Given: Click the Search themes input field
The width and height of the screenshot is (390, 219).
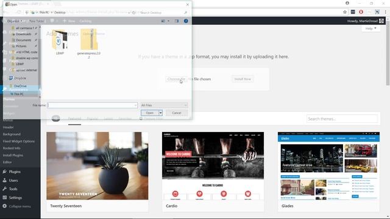Looking at the screenshot, I should (x=342, y=119).
